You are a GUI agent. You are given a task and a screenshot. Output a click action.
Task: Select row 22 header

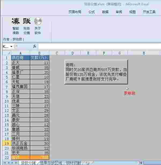[7, 158]
